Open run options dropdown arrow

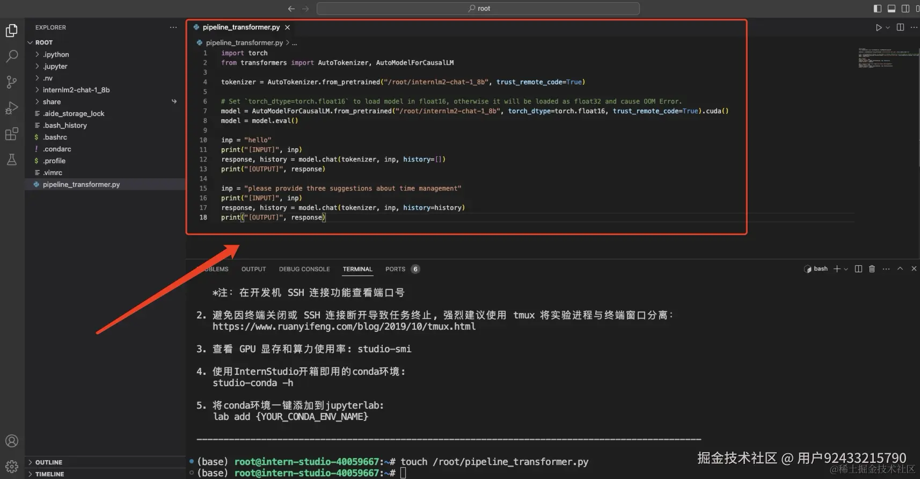(888, 27)
